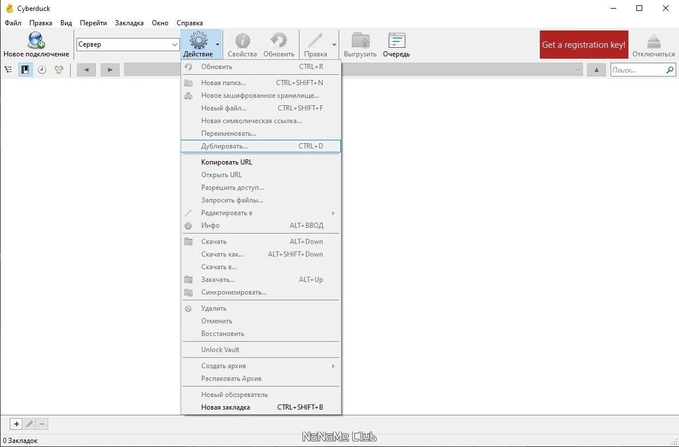Choose Запросить файлы... entry
The width and height of the screenshot is (679, 447).
[260, 200]
